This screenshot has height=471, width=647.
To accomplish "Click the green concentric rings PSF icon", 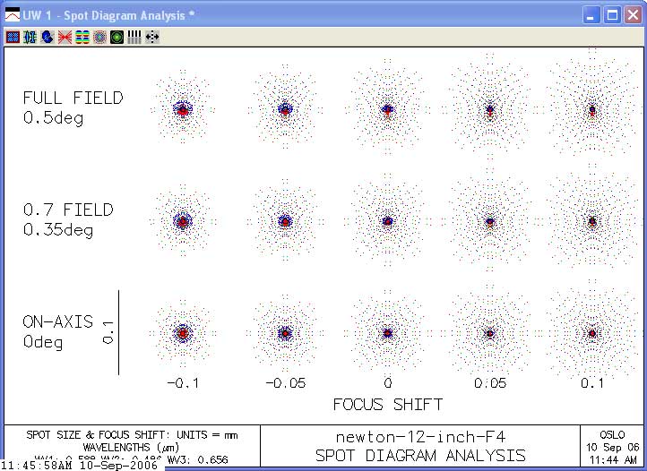I will pyautogui.click(x=116, y=37).
